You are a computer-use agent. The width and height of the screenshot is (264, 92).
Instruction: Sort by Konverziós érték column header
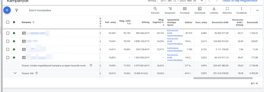[220, 22]
